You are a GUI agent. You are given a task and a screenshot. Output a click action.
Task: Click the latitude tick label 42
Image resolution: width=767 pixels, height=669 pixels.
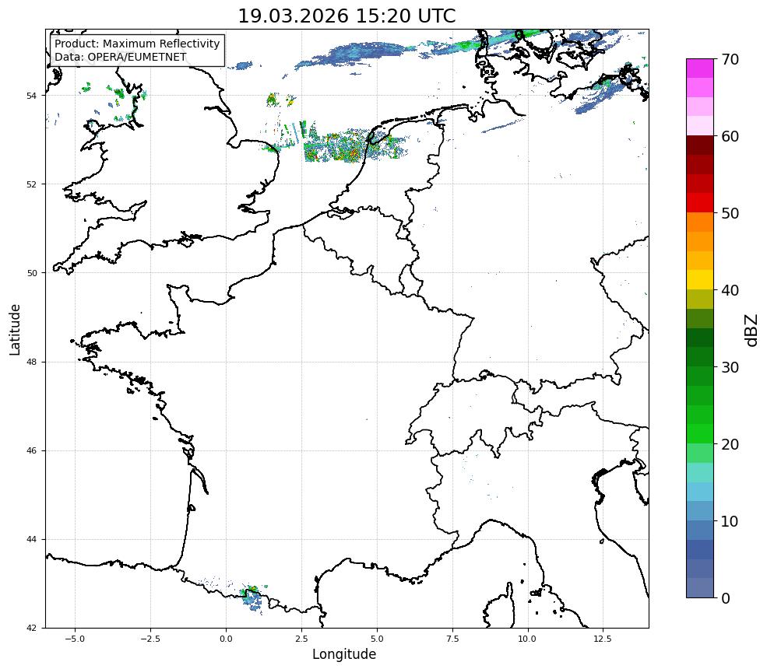[31, 628]
